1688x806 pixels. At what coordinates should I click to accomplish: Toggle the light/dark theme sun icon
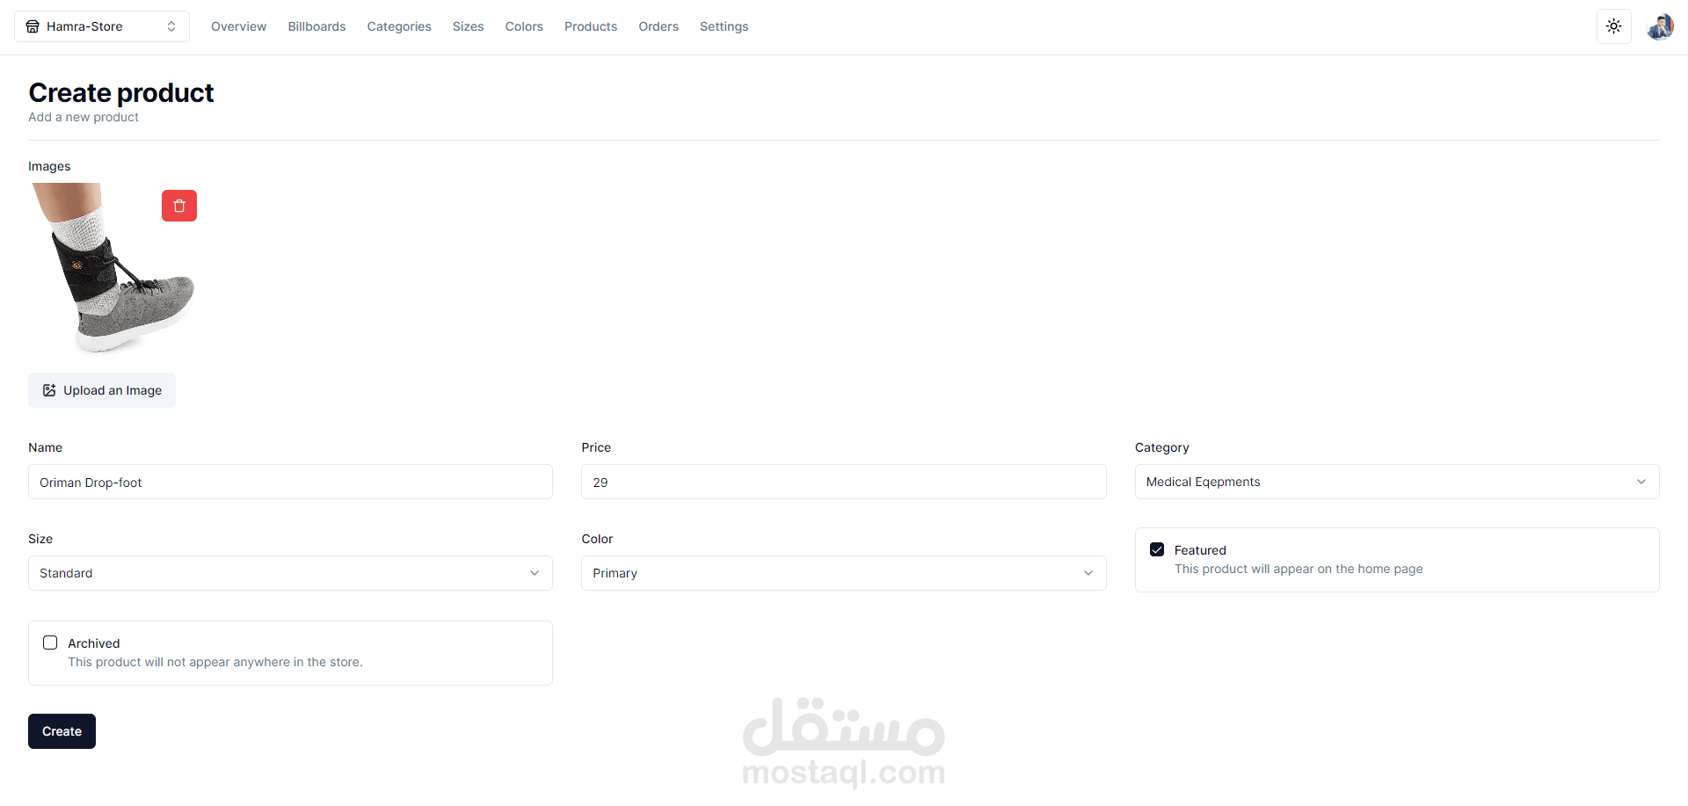[x=1614, y=26]
